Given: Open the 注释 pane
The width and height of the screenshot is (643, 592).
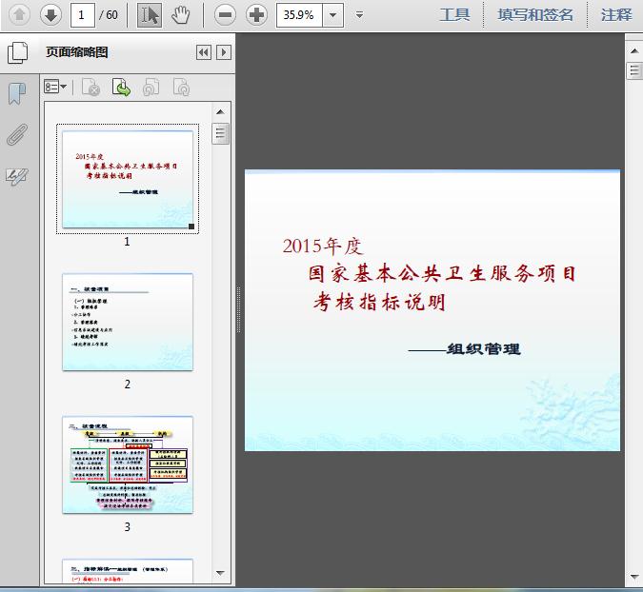Looking at the screenshot, I should point(616,15).
